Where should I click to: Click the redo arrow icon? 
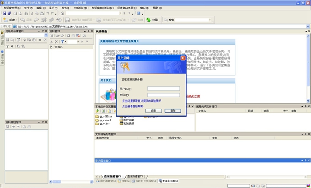tap(52, 13)
